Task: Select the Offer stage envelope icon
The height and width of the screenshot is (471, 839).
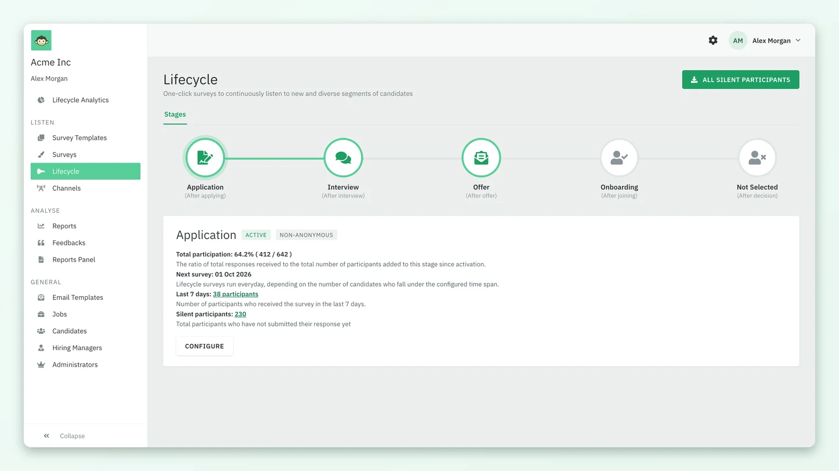Action: click(x=481, y=158)
